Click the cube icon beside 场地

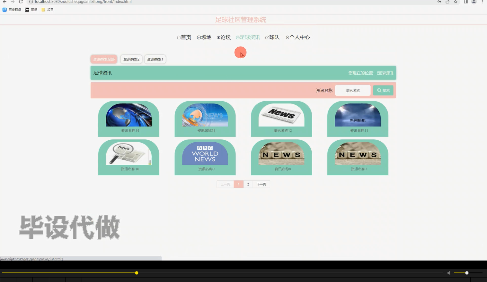pyautogui.click(x=199, y=37)
